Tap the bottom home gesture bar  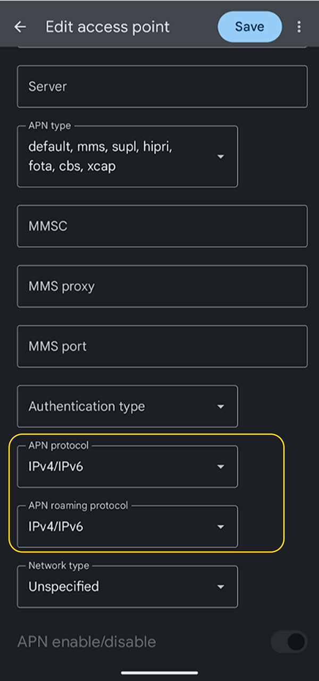(x=159, y=673)
